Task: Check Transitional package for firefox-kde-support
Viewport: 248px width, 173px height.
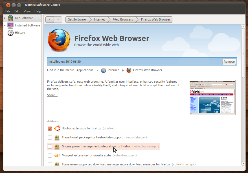Action: [x=50, y=137]
